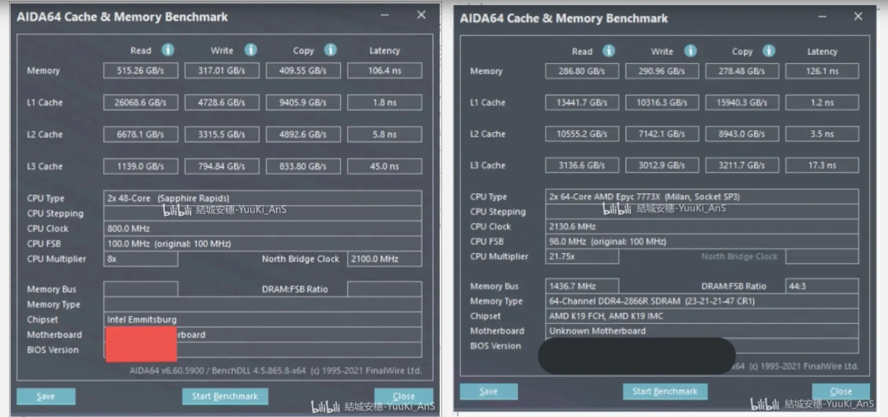Select L3 cache copy 3211.7 GB/s

coord(742,165)
